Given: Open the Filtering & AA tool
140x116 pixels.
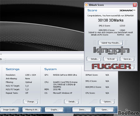Looking at the screenshot, I should tap(32, 110).
